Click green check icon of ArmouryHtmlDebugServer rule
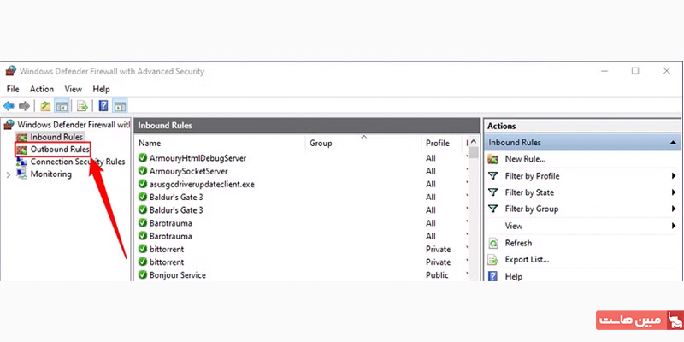Screen dimensions: 684x342 coord(142,158)
